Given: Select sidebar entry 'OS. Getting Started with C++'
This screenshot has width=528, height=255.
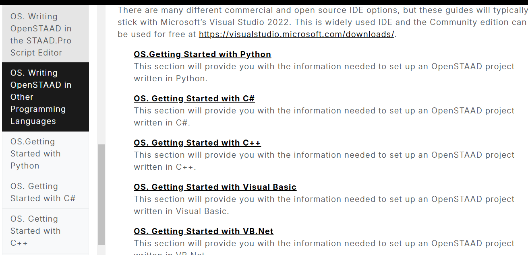Looking at the screenshot, I should [35, 231].
